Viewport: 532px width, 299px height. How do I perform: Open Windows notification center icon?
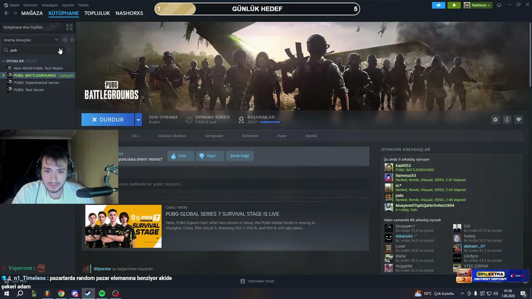click(x=523, y=294)
